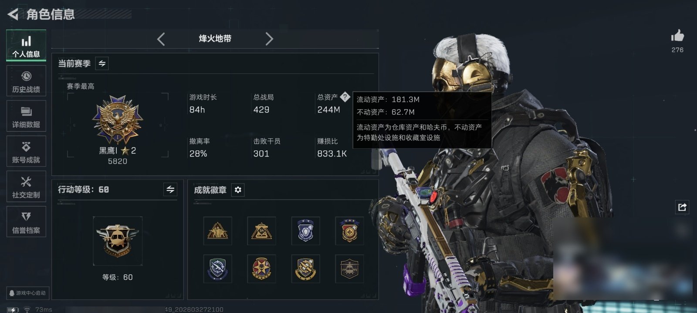This screenshot has width=697, height=313.
Task: Toggle the 行动等级 swap button
Action: coord(170,190)
